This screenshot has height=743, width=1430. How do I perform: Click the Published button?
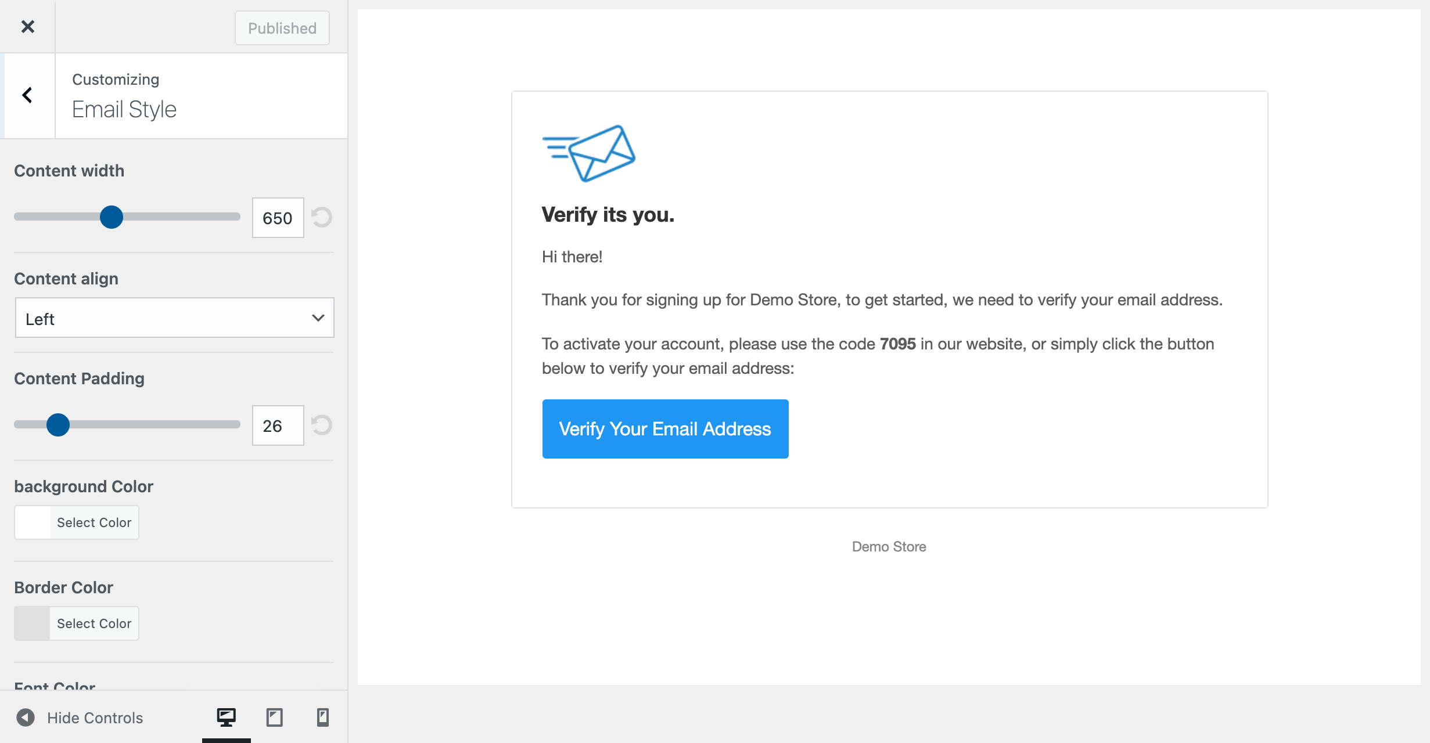(282, 27)
